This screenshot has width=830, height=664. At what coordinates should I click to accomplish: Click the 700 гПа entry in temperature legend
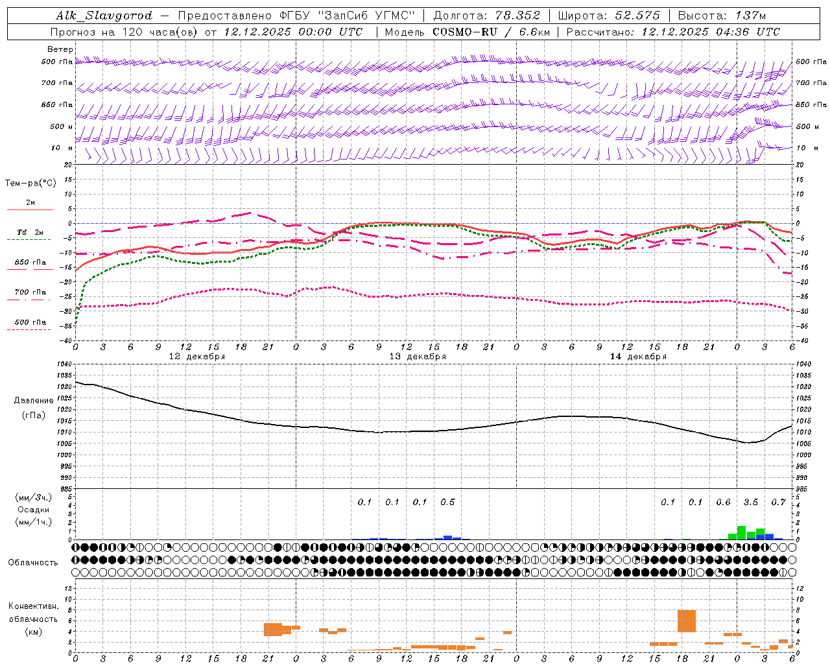(x=30, y=292)
